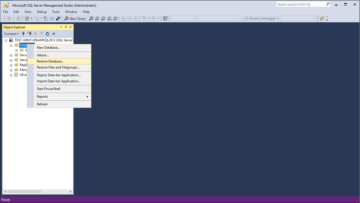Open New Project dropdown arrow
Viewport: 360px width, 203px height.
pos(31,18)
